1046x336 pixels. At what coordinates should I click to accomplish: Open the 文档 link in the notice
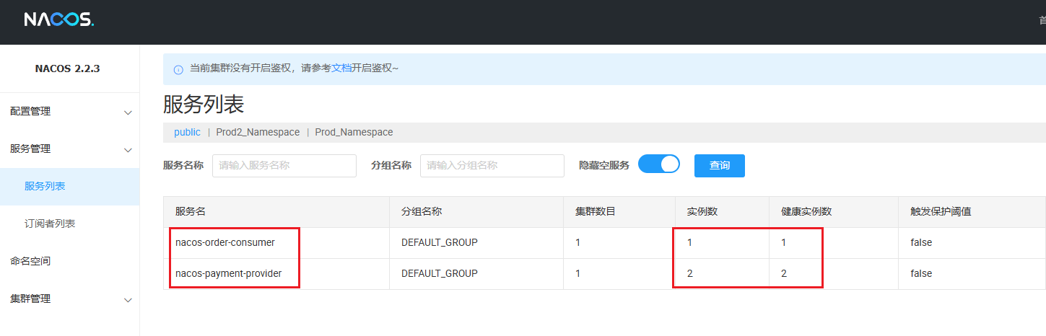[x=341, y=68]
